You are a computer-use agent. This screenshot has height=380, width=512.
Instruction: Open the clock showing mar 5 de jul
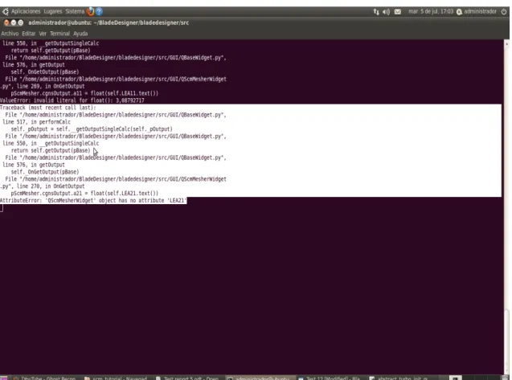point(431,11)
